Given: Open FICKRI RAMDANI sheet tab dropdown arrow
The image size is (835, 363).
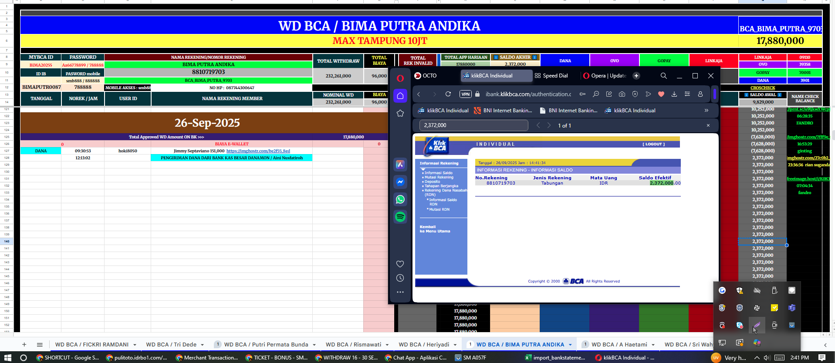Looking at the screenshot, I should pos(135,345).
